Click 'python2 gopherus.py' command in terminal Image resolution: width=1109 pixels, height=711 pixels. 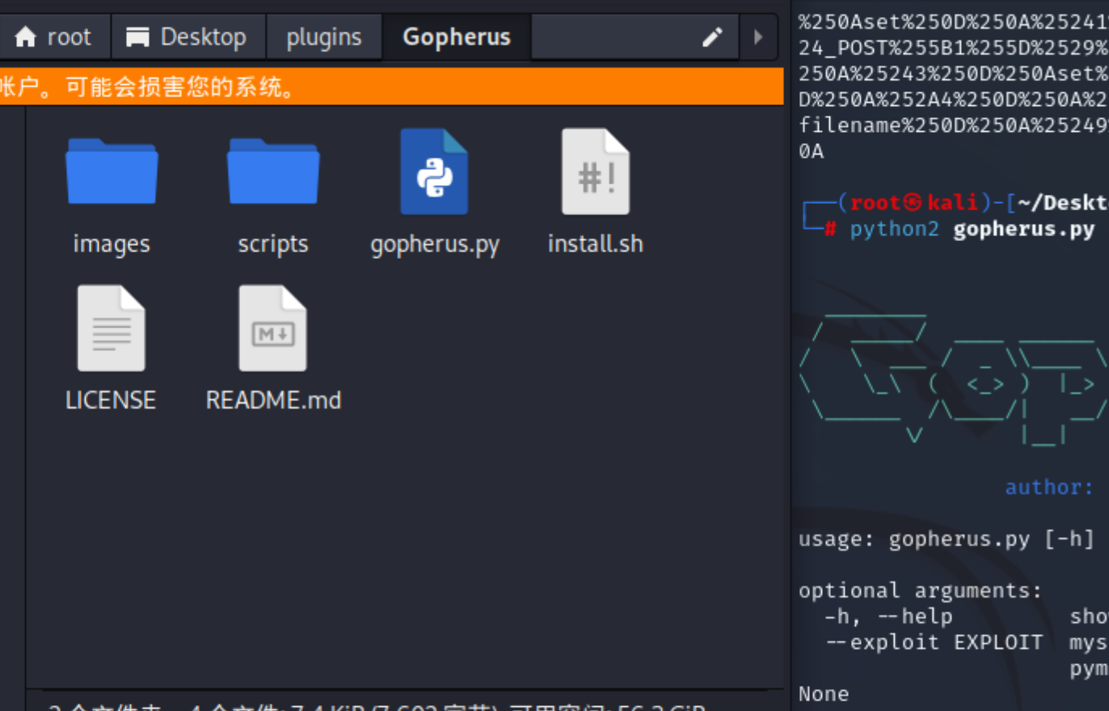[x=972, y=229]
